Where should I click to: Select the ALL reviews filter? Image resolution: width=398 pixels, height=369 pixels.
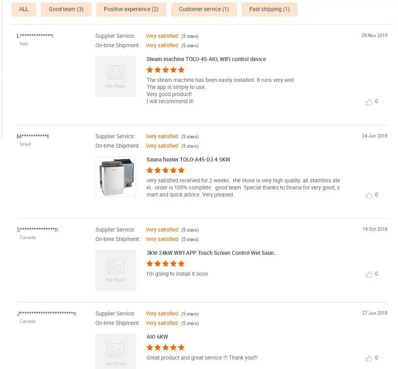click(x=24, y=9)
